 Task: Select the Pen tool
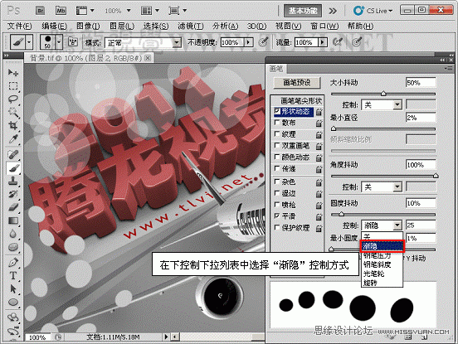coord(13,263)
